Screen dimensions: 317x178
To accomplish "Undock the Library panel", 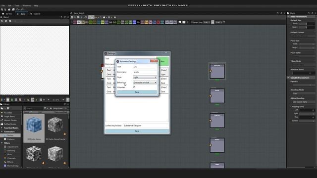I will (x=65, y=104).
